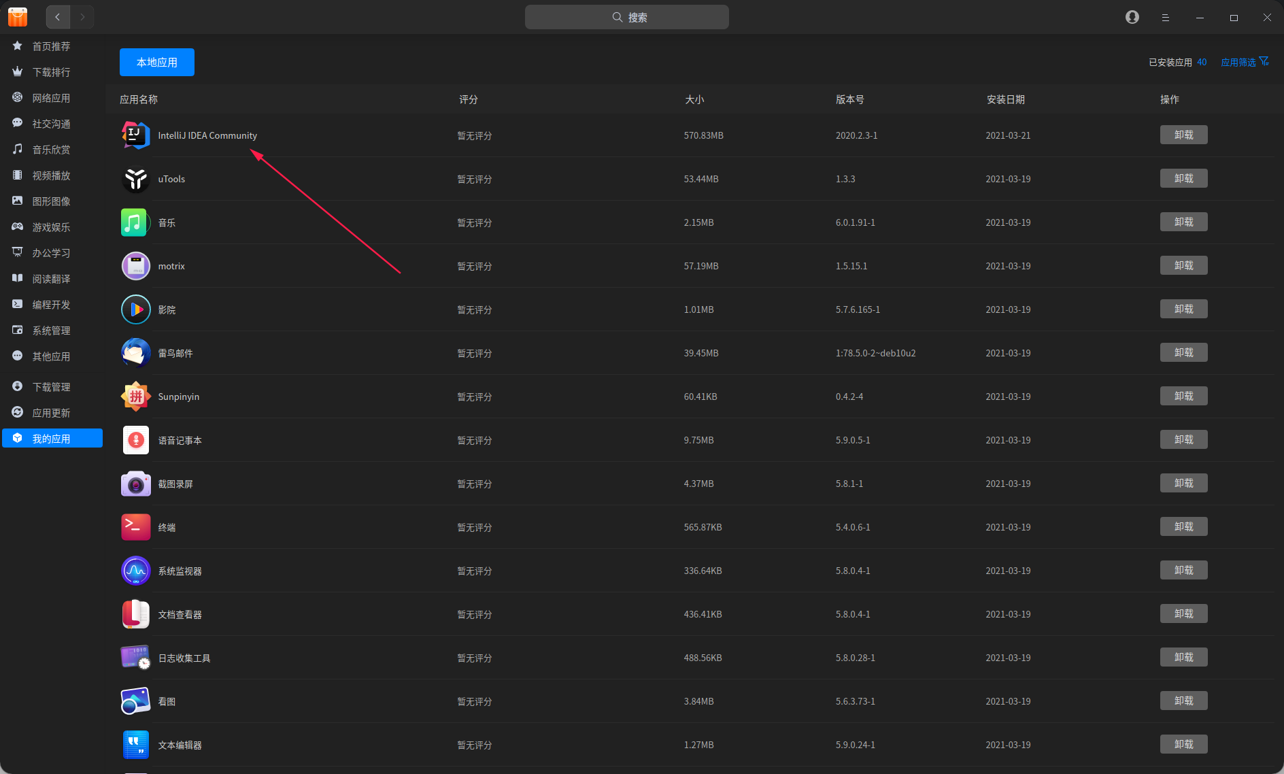The width and height of the screenshot is (1284, 774).
Task: Click the 文本编辑器 app icon
Action: (x=136, y=745)
